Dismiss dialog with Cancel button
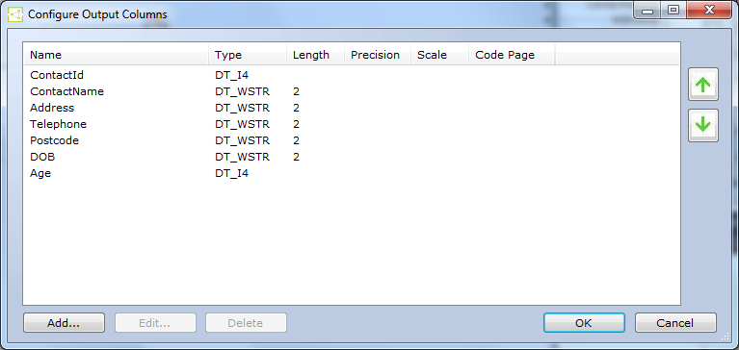 (x=675, y=323)
